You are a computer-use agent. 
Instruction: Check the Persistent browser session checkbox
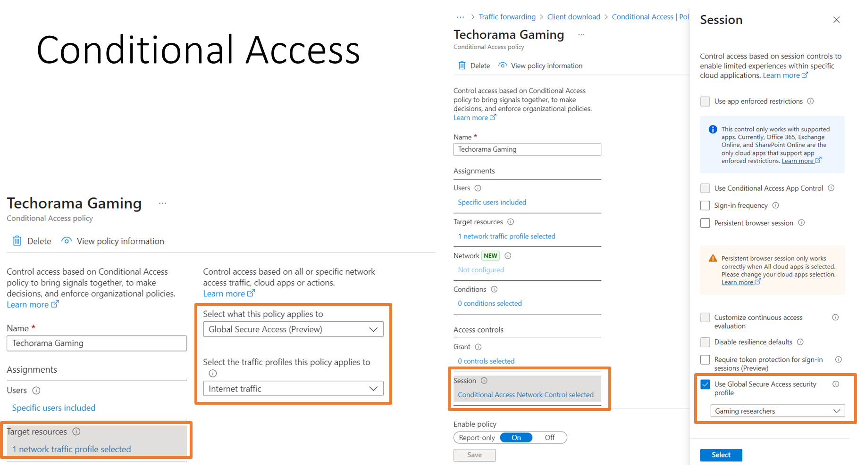point(705,223)
